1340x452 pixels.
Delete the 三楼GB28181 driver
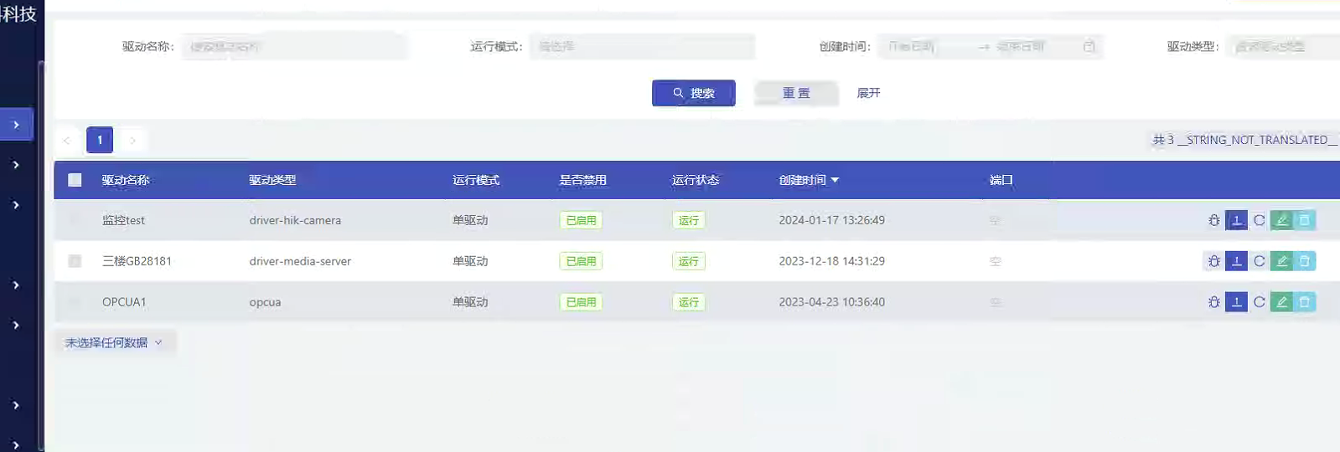1304,261
